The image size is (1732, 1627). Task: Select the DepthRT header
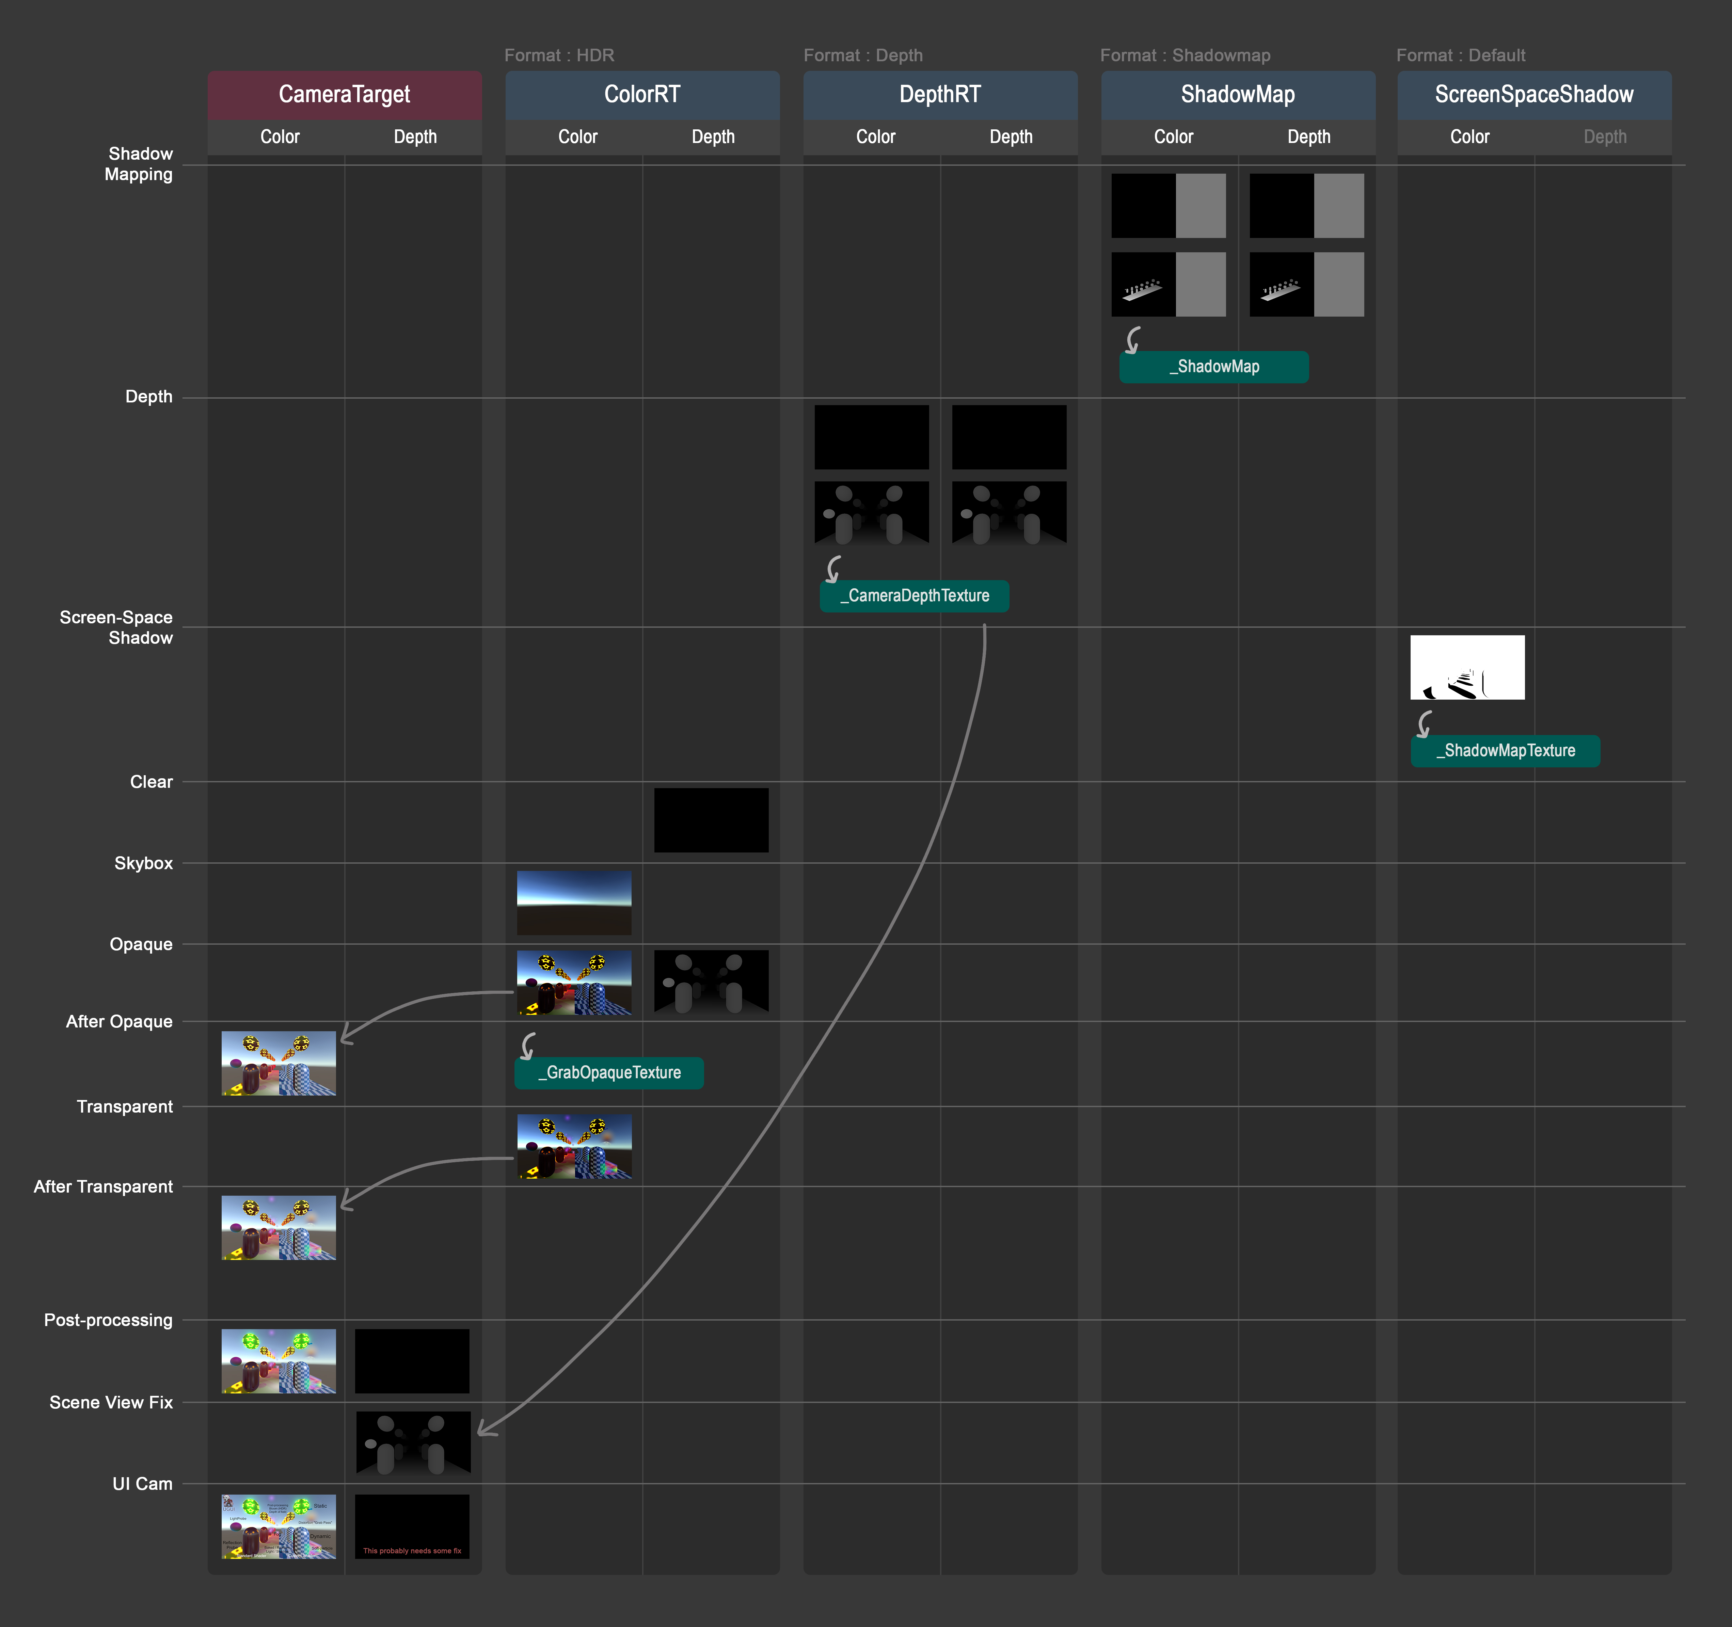click(x=940, y=94)
